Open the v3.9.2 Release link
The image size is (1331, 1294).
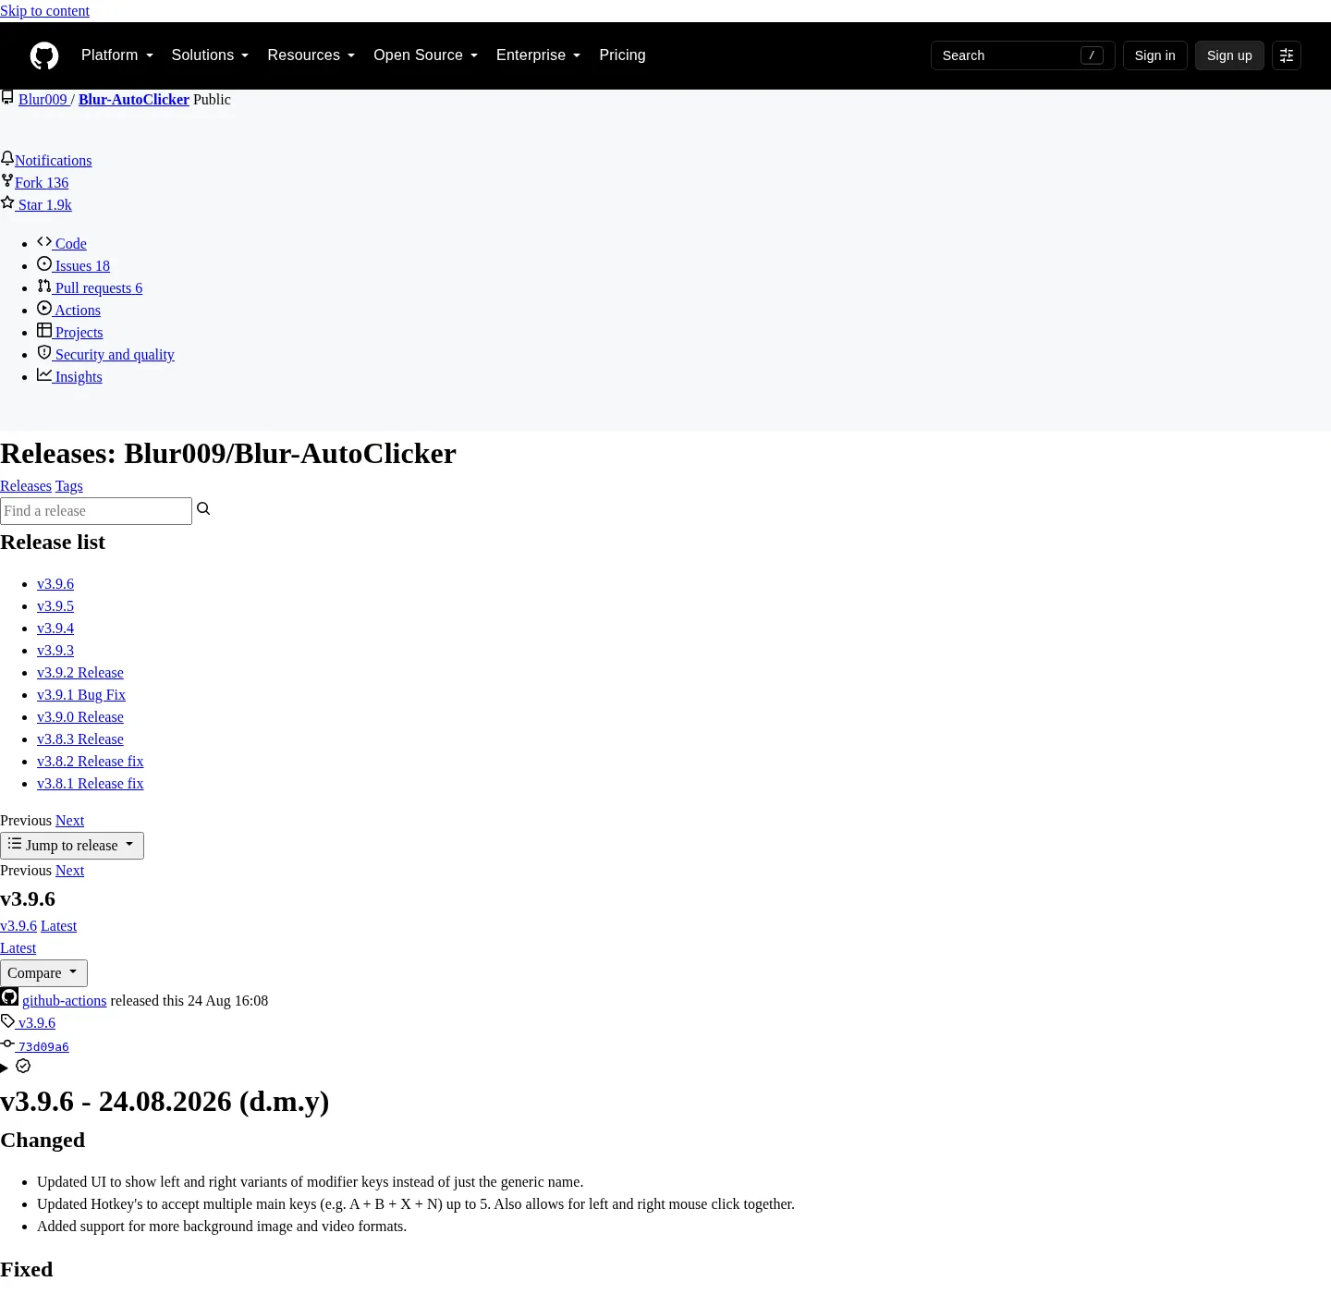80,673
